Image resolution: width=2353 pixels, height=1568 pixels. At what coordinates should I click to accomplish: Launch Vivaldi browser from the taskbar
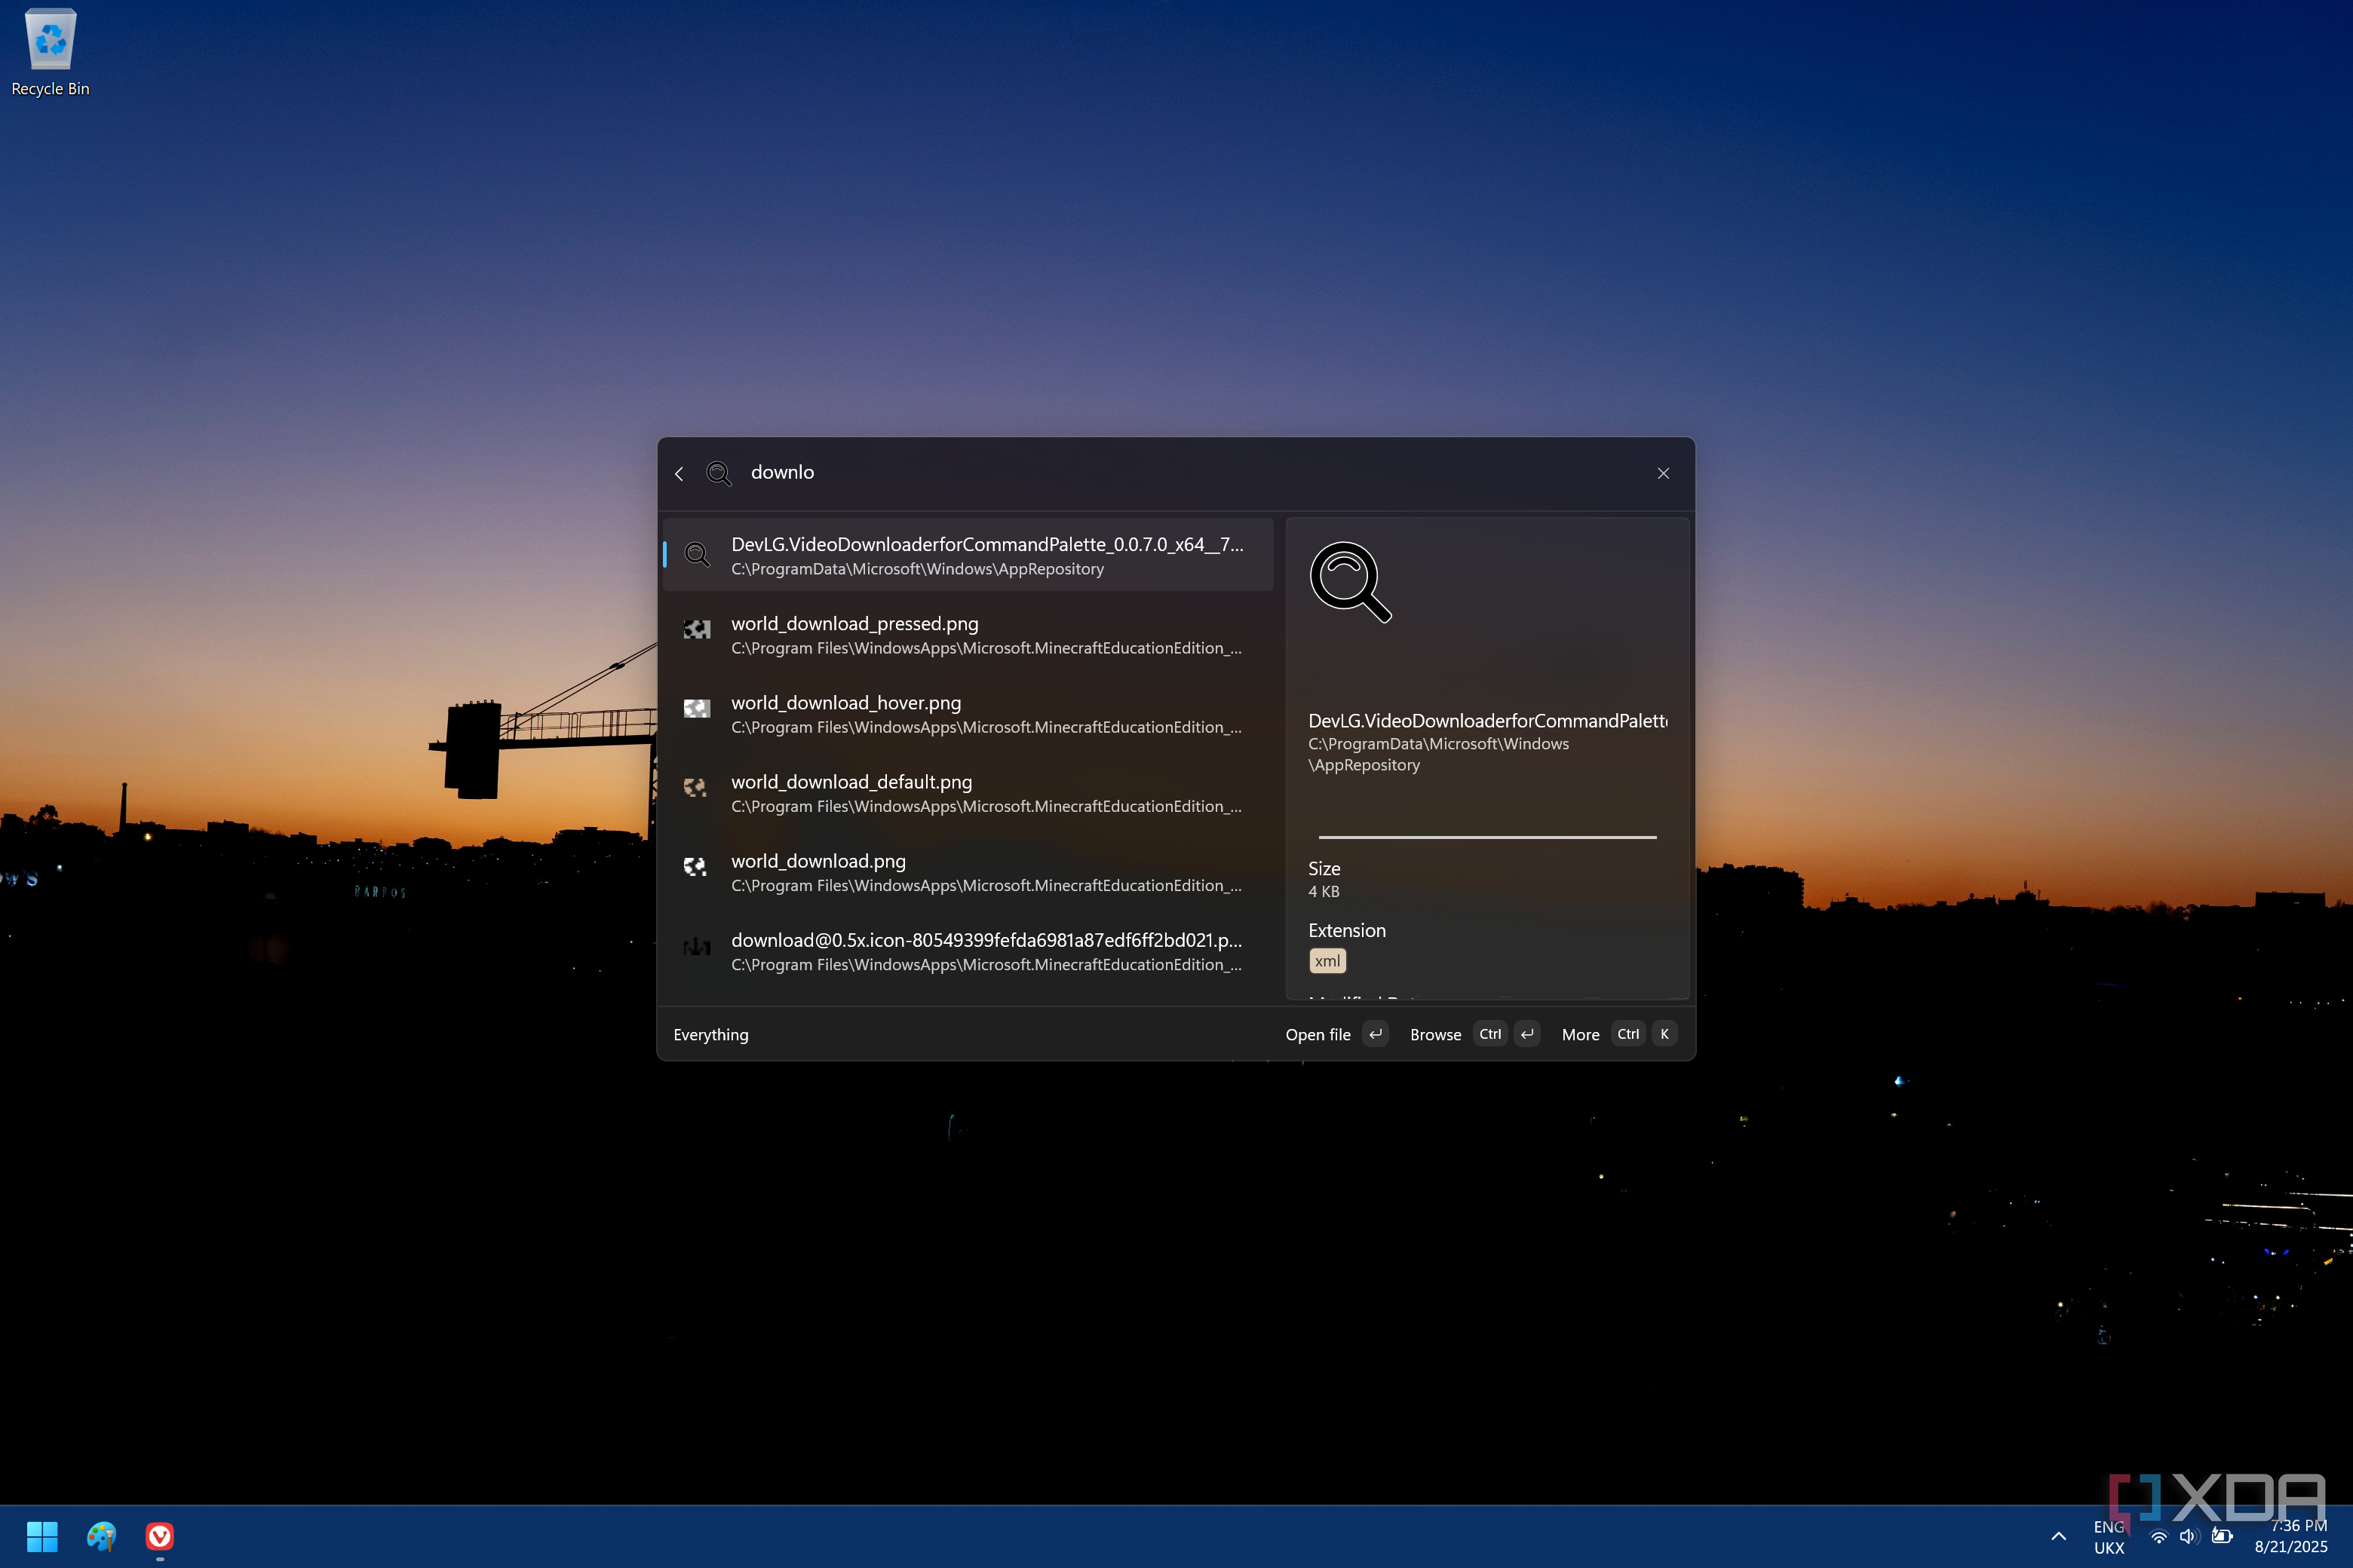[x=160, y=1536]
